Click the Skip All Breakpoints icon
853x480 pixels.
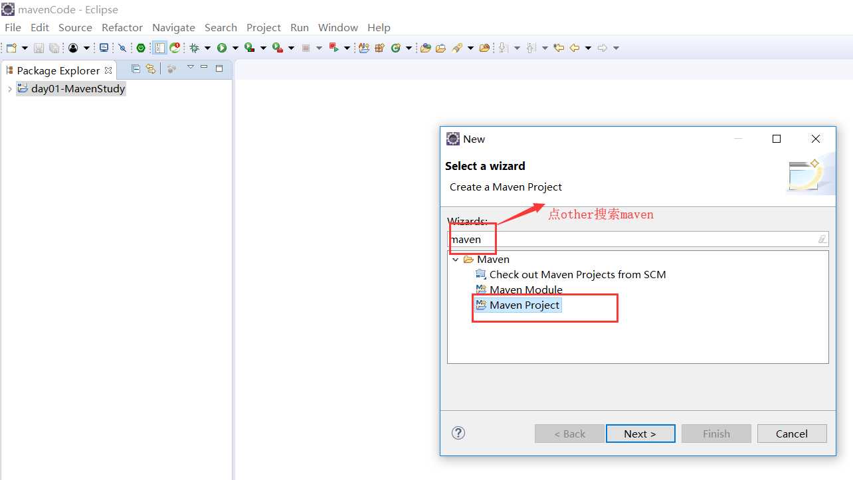(122, 48)
